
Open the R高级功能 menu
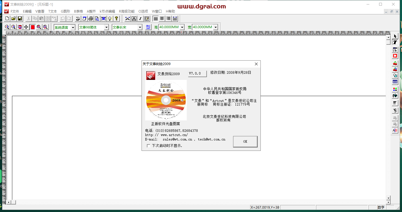click(x=127, y=11)
